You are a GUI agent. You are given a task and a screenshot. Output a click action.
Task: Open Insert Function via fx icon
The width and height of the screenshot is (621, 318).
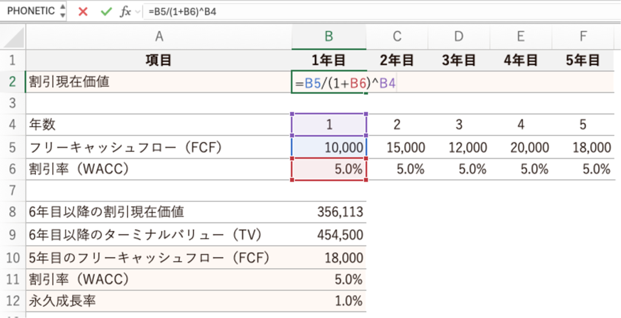(125, 12)
